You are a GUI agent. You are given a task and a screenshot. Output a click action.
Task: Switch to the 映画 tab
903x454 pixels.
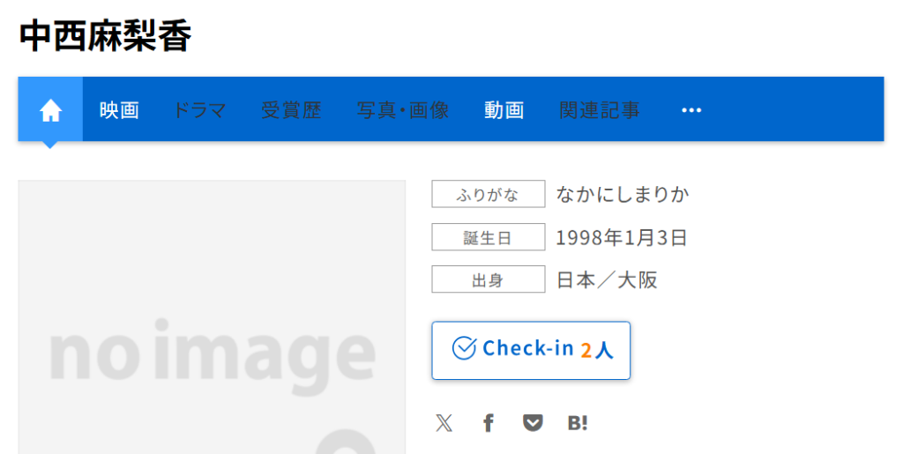(x=119, y=110)
